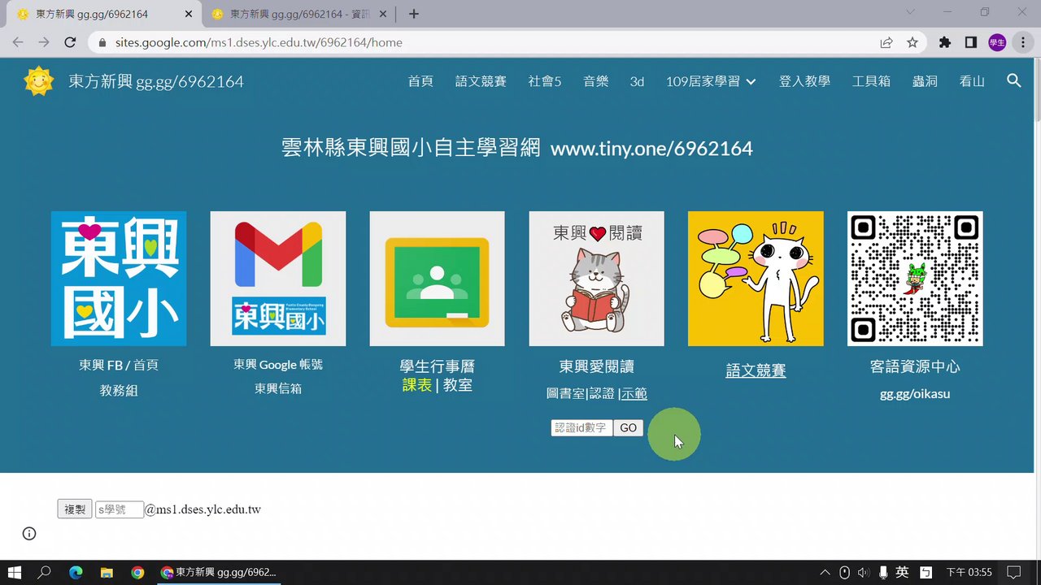Open the Windows Start menu

14,572
